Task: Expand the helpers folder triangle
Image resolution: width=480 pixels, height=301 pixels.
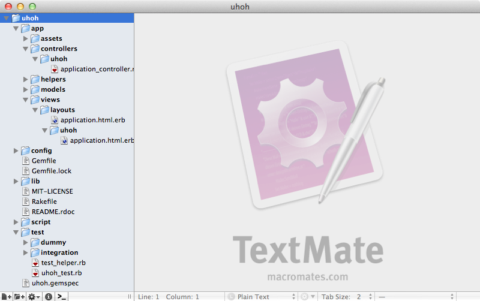Action: tap(25, 79)
